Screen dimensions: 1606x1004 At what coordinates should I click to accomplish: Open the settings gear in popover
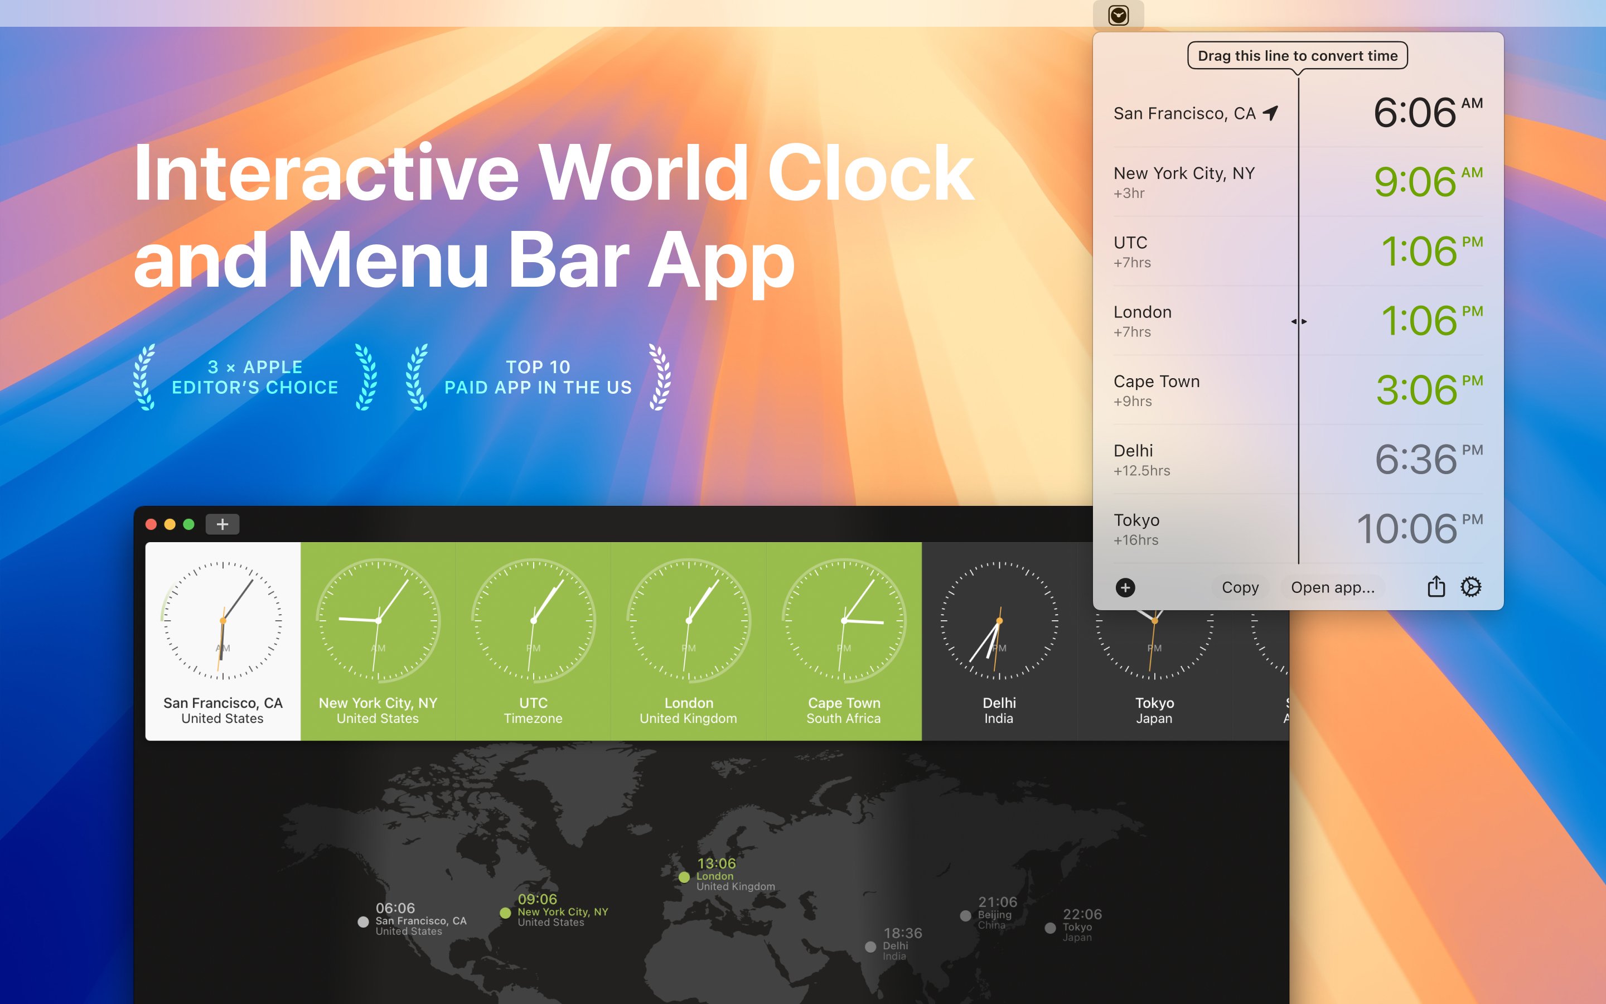(1470, 586)
